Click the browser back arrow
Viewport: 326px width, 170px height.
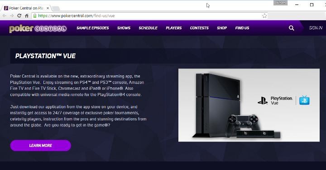tap(5, 16)
